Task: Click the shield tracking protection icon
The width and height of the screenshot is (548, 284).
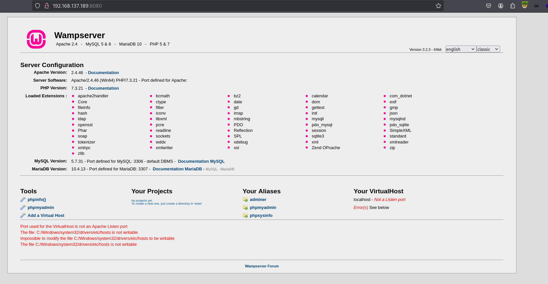Action: coord(38,6)
